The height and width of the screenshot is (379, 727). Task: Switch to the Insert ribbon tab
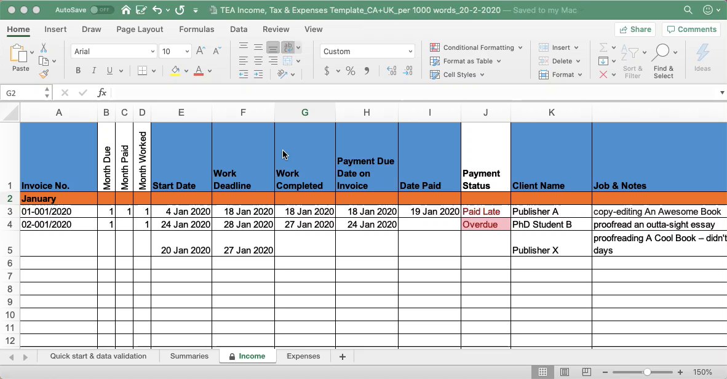point(55,30)
